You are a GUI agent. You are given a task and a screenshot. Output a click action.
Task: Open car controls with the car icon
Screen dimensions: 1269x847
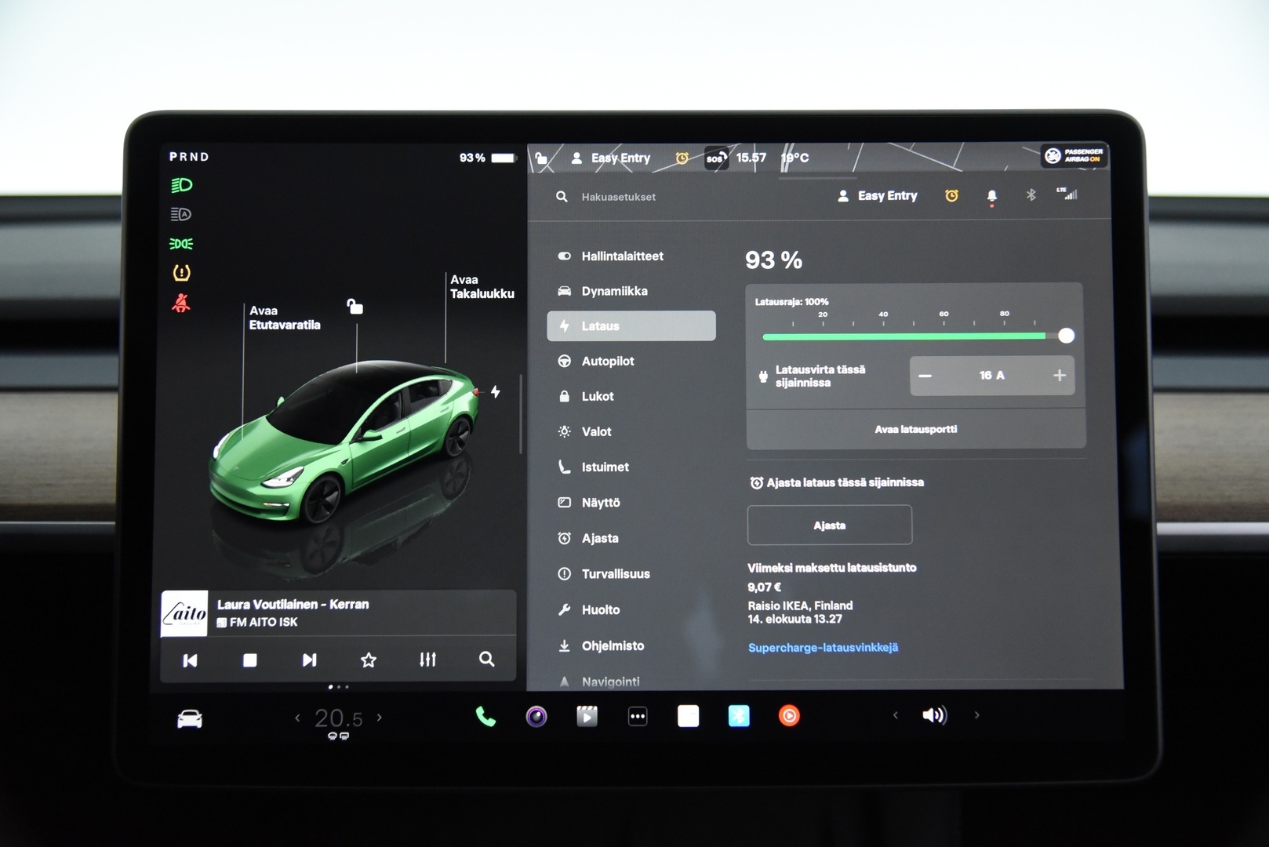tap(188, 718)
